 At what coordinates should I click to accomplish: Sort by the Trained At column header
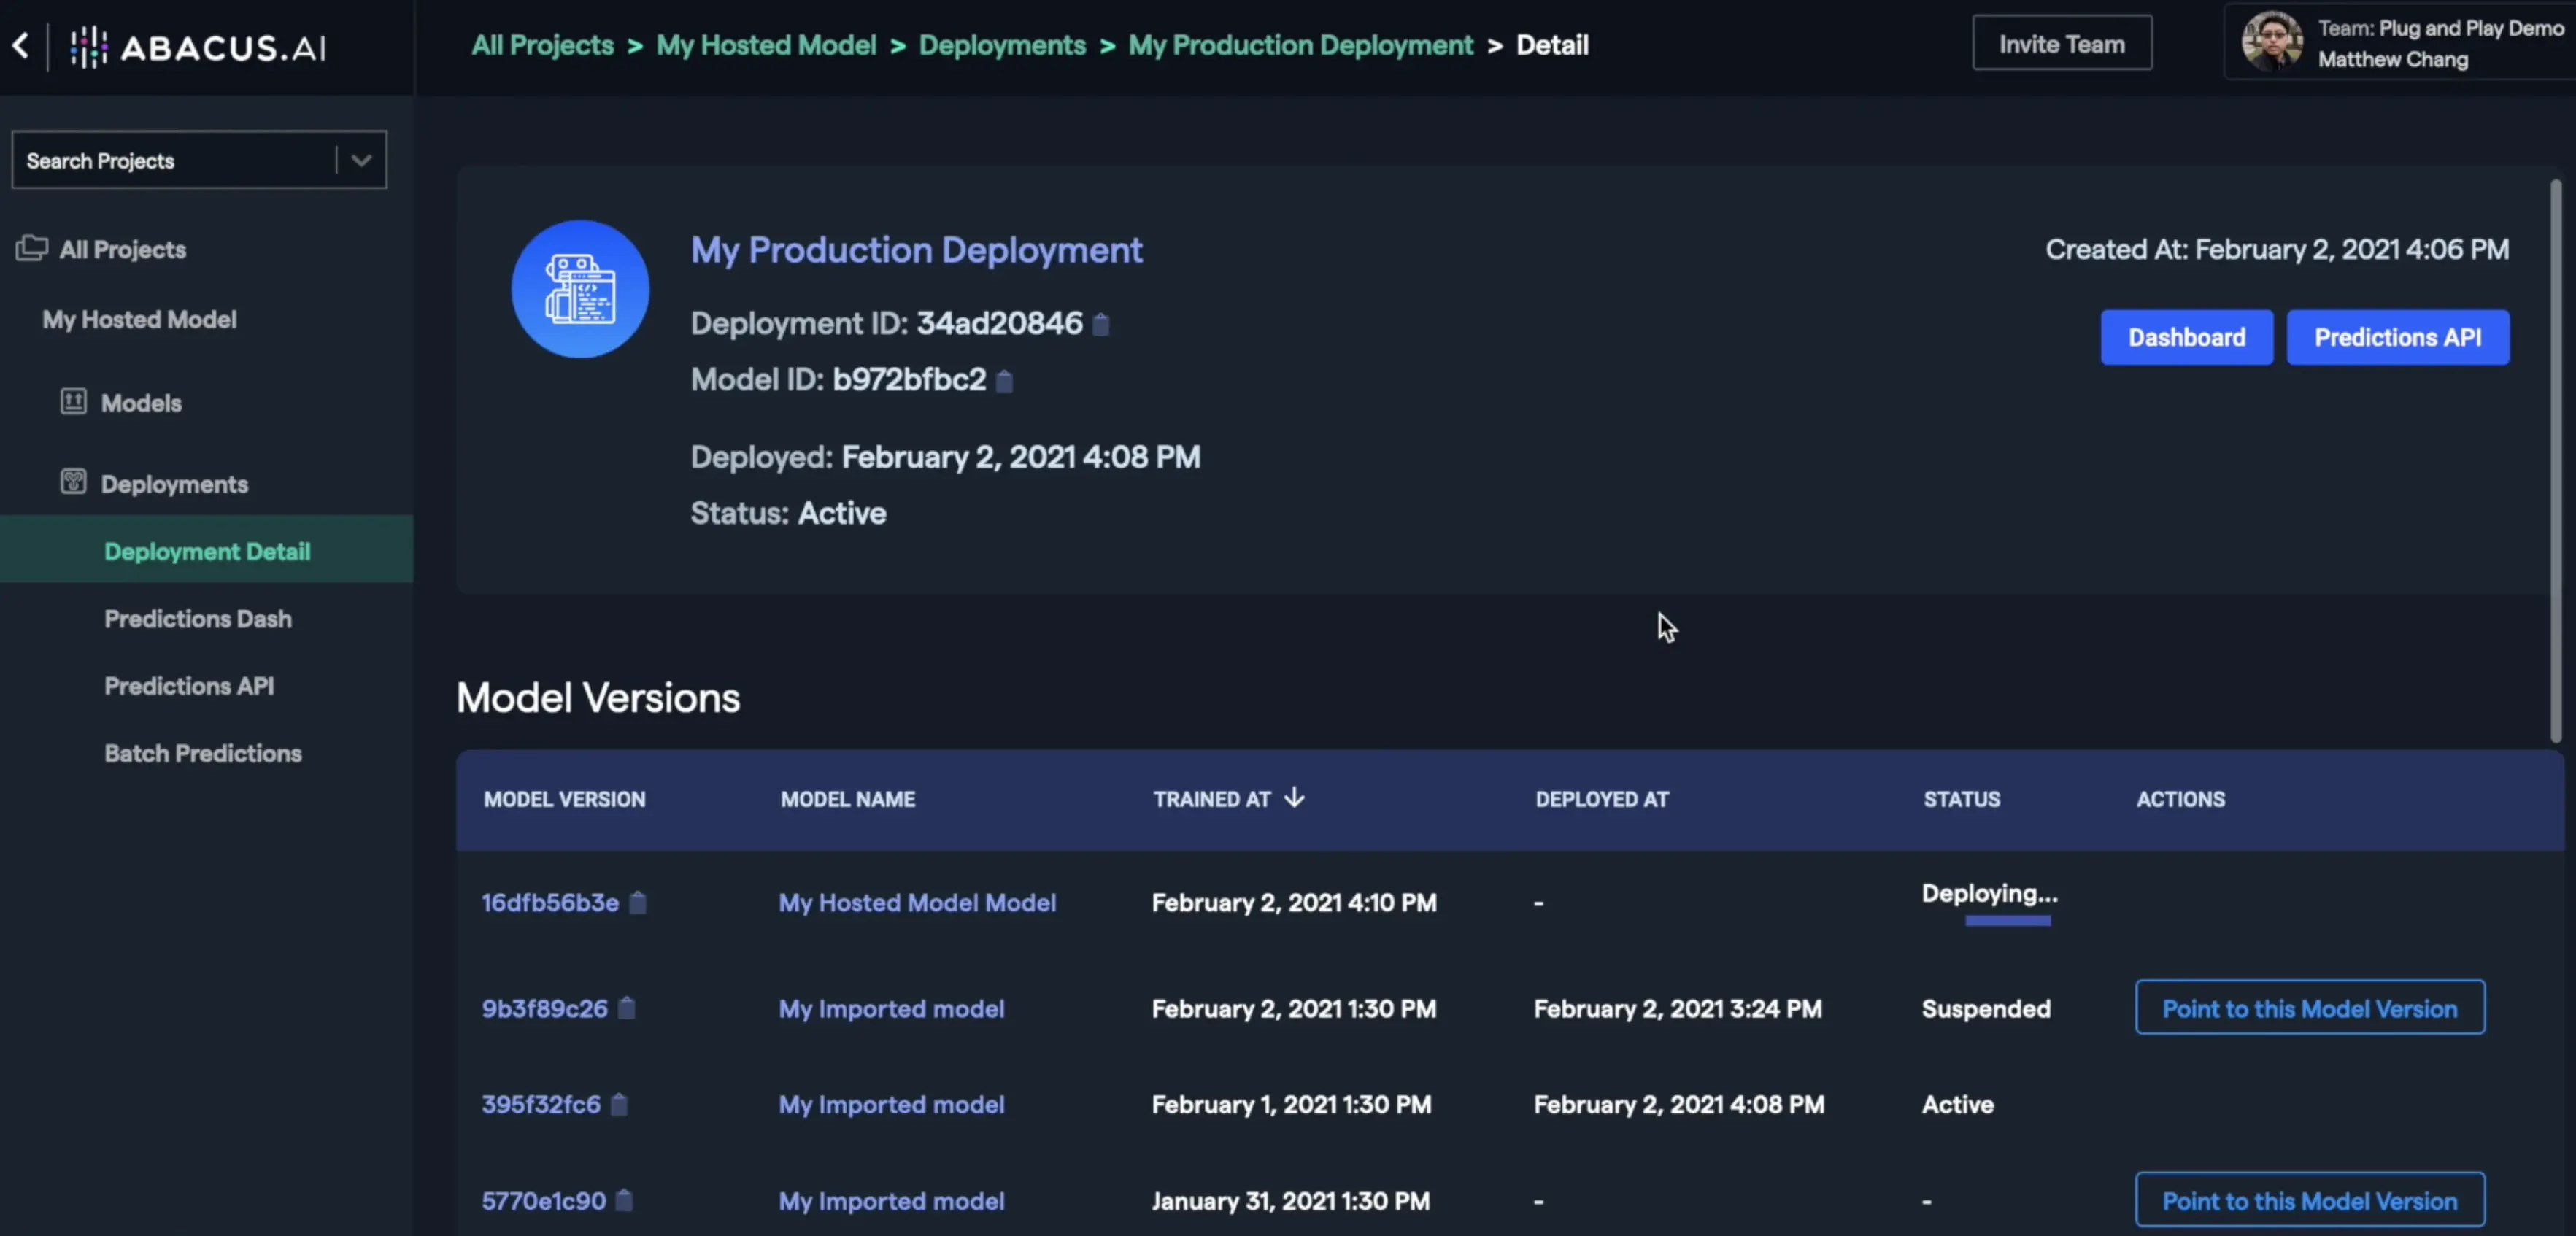(x=1212, y=798)
